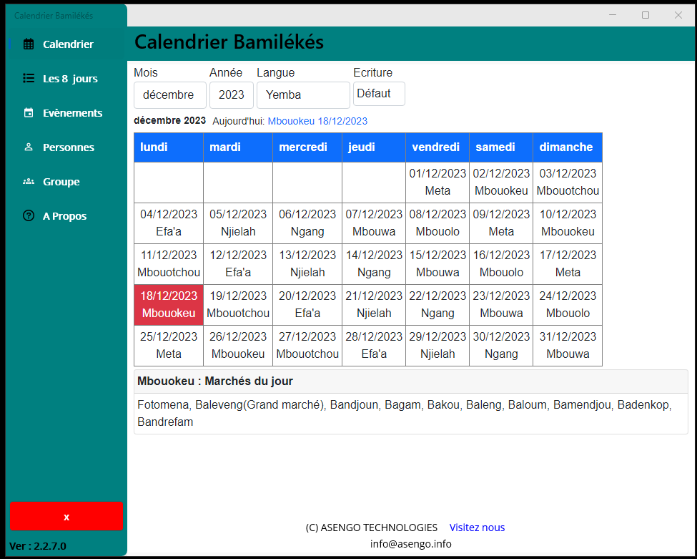
Task: Select the 04/12/2023 Efa'a cell
Action: [x=169, y=223]
